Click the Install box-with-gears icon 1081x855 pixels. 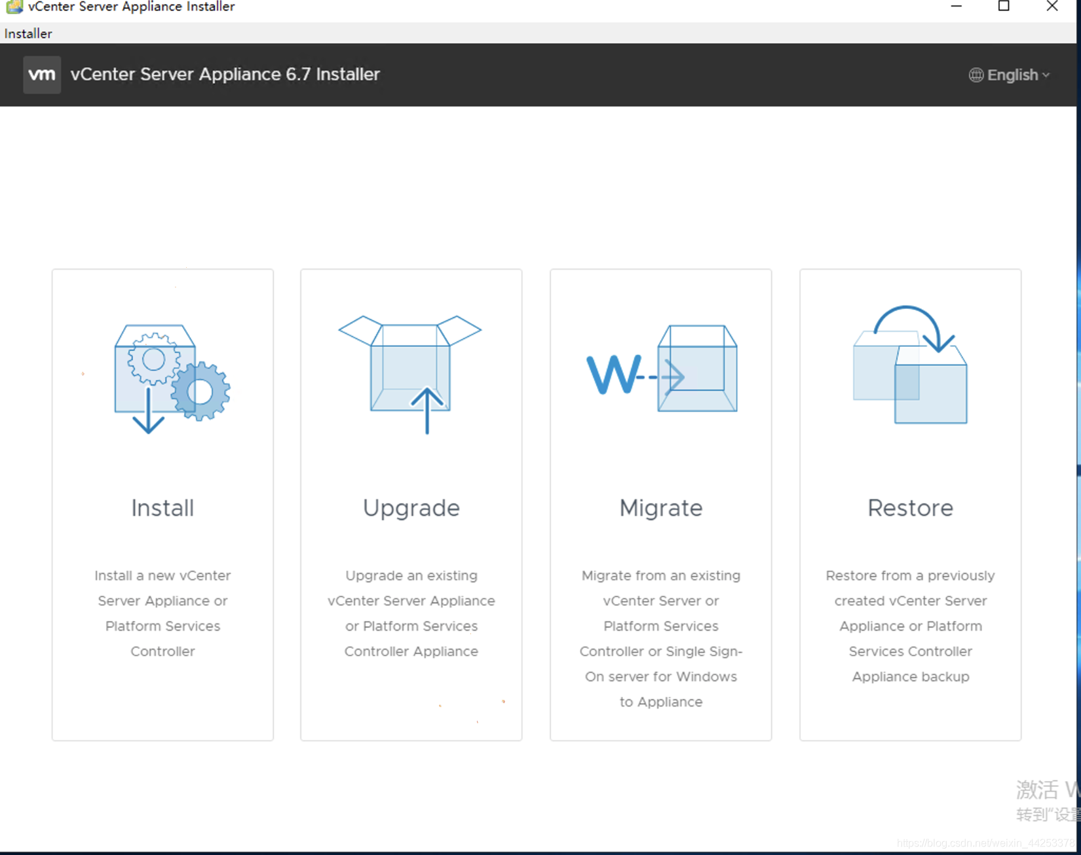(x=172, y=379)
